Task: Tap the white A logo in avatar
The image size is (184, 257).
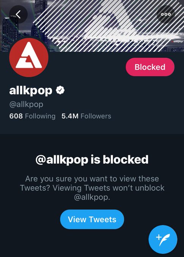Action: [x=29, y=55]
